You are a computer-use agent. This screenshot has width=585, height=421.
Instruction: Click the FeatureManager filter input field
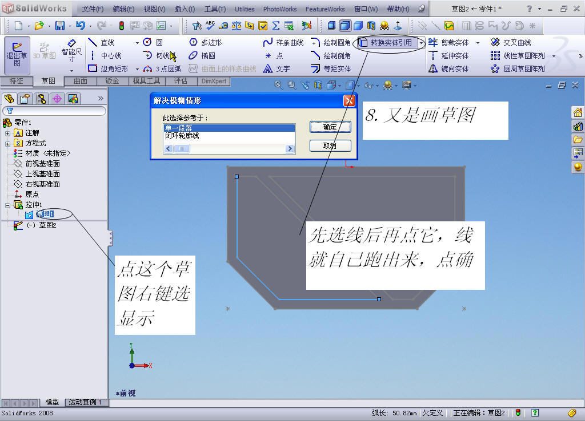pyautogui.click(x=54, y=111)
